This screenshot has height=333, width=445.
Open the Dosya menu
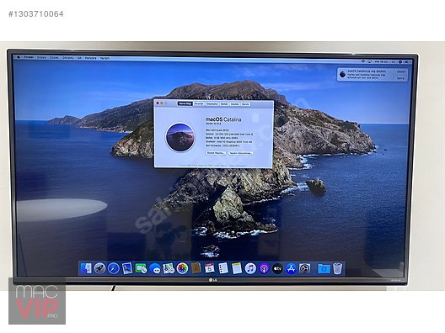[41, 57]
